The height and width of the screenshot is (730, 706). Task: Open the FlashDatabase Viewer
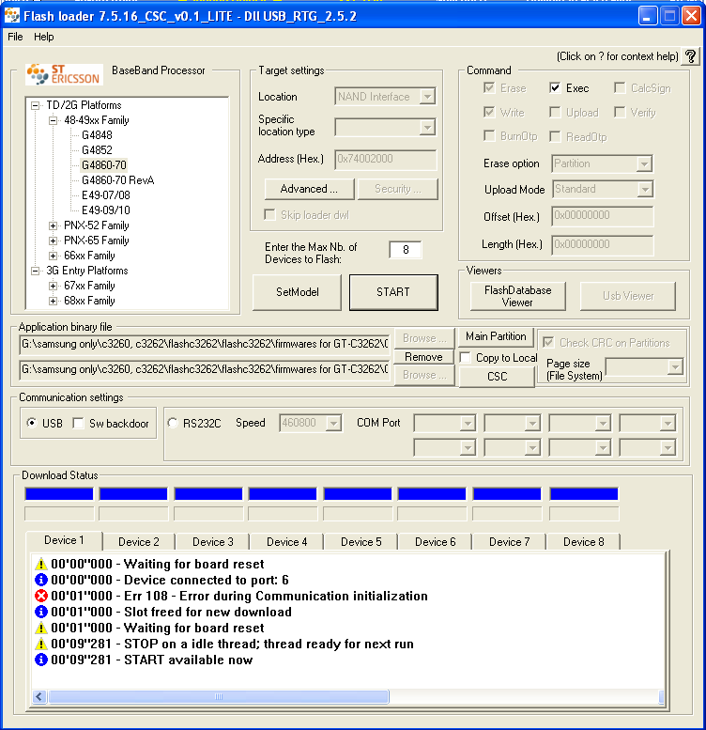click(x=517, y=296)
